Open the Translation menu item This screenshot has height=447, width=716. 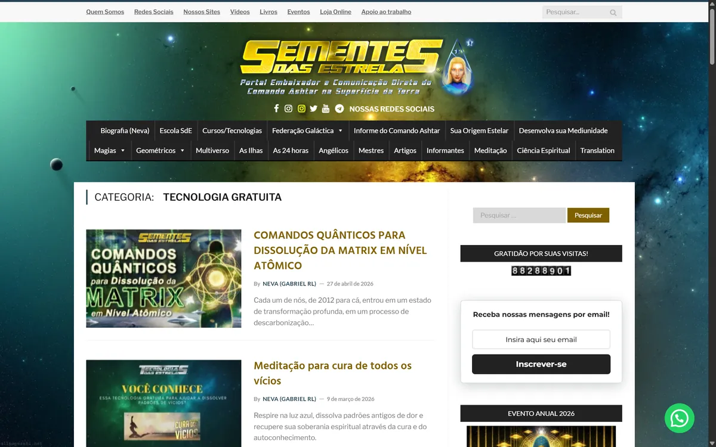click(x=597, y=151)
